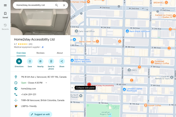Click the search magnifier icon

[x=57, y=5]
